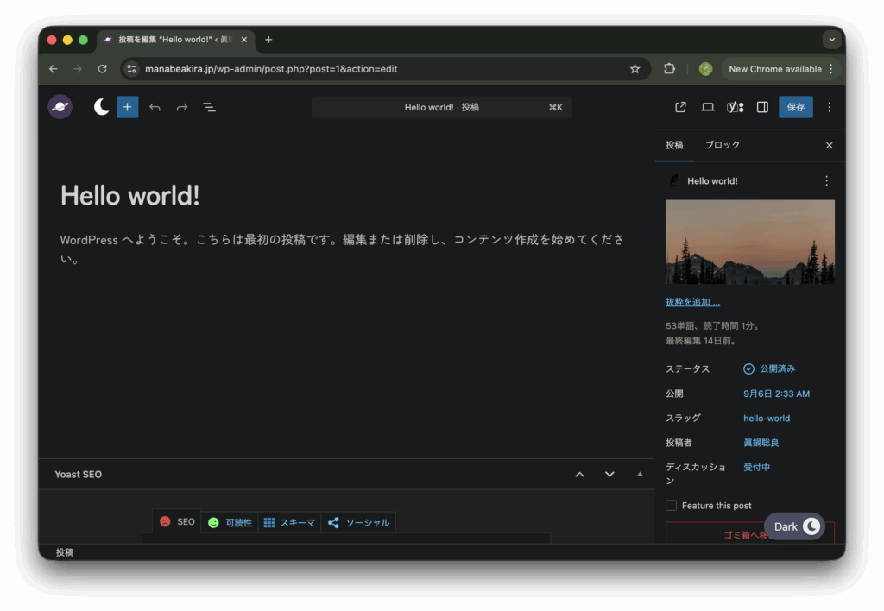
Task: Switch off the floating Dark mode toggle
Action: click(x=810, y=526)
